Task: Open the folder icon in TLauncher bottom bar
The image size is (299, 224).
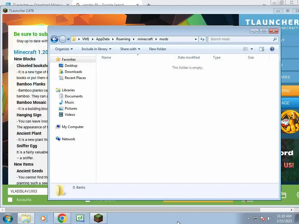Action: pyautogui.click(x=284, y=195)
